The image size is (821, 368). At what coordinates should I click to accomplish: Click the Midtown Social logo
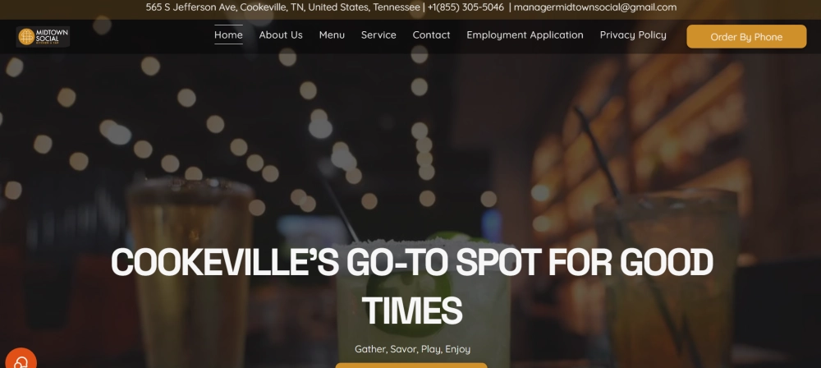[43, 37]
